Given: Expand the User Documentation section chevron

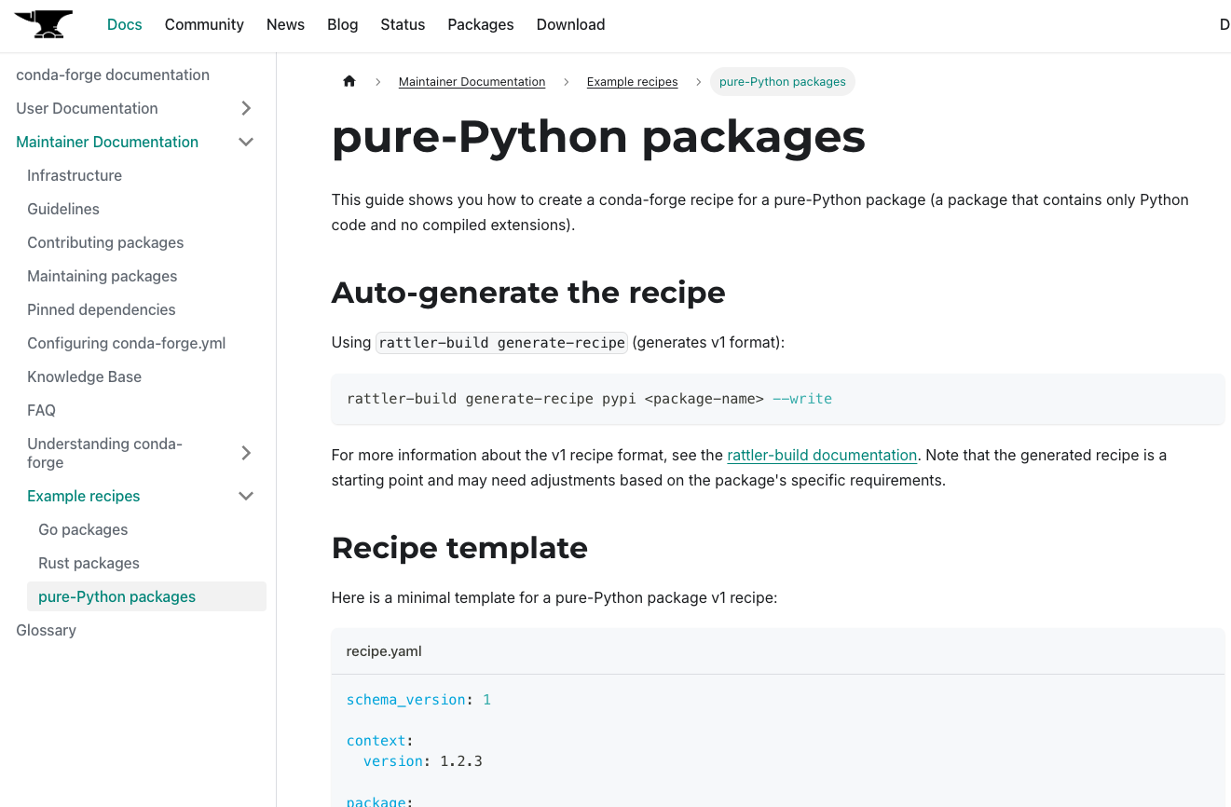Looking at the screenshot, I should [246, 108].
